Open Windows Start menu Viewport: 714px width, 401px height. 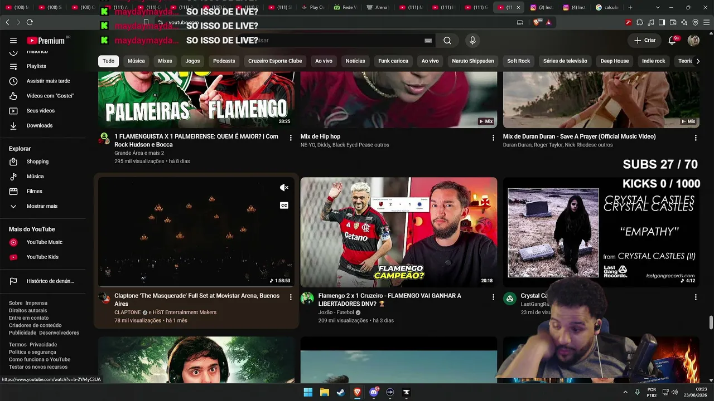coord(308,392)
